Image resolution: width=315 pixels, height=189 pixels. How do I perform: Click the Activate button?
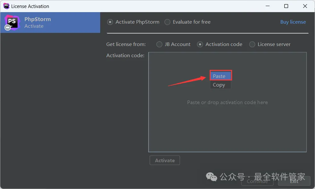(165, 160)
